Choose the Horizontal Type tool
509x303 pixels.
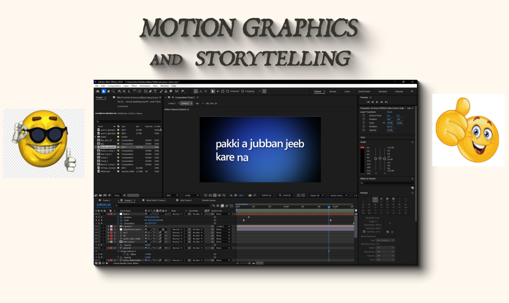[155, 91]
